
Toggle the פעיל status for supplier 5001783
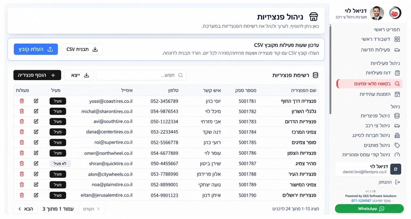click(58, 121)
